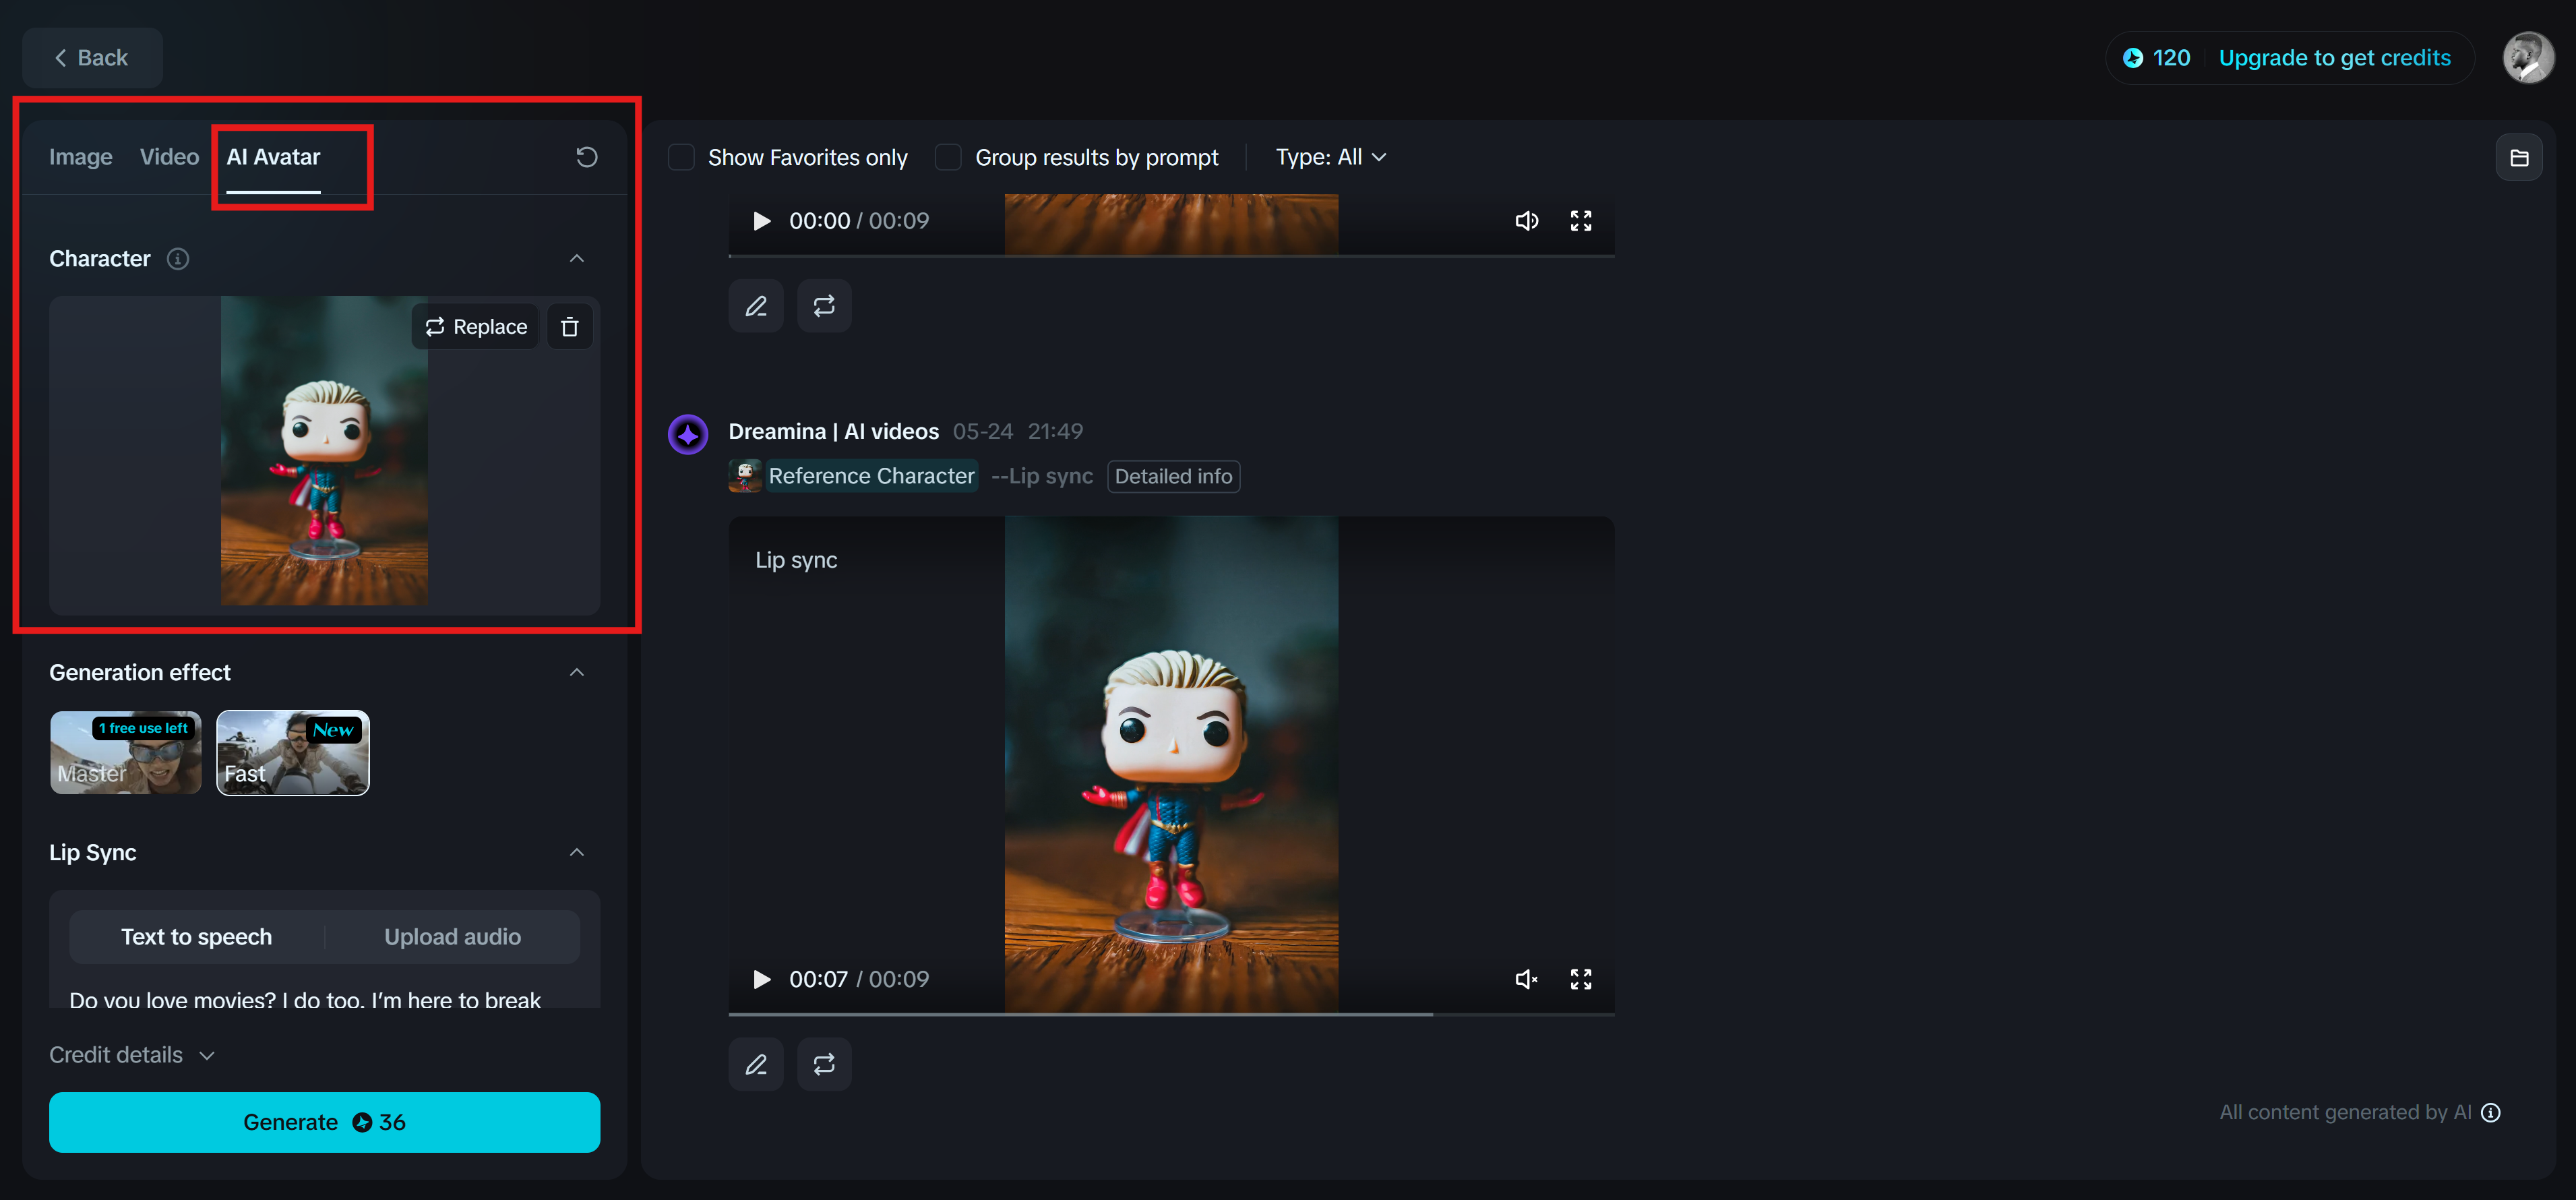Unmute the Lip sync video audio

click(x=1526, y=979)
